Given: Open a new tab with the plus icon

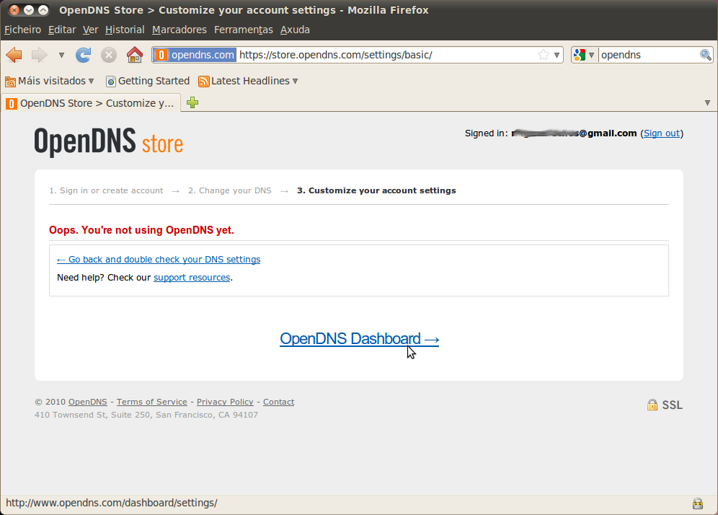Looking at the screenshot, I should click(x=192, y=102).
